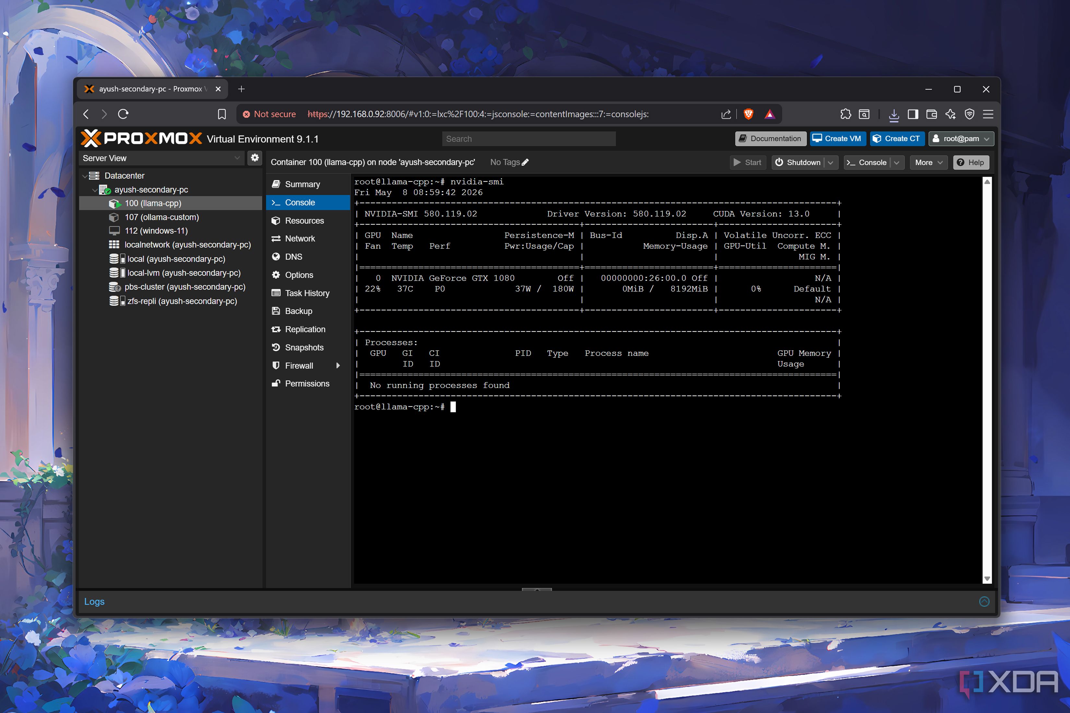The width and height of the screenshot is (1070, 713).
Task: Click the Create CT button
Action: coord(897,139)
